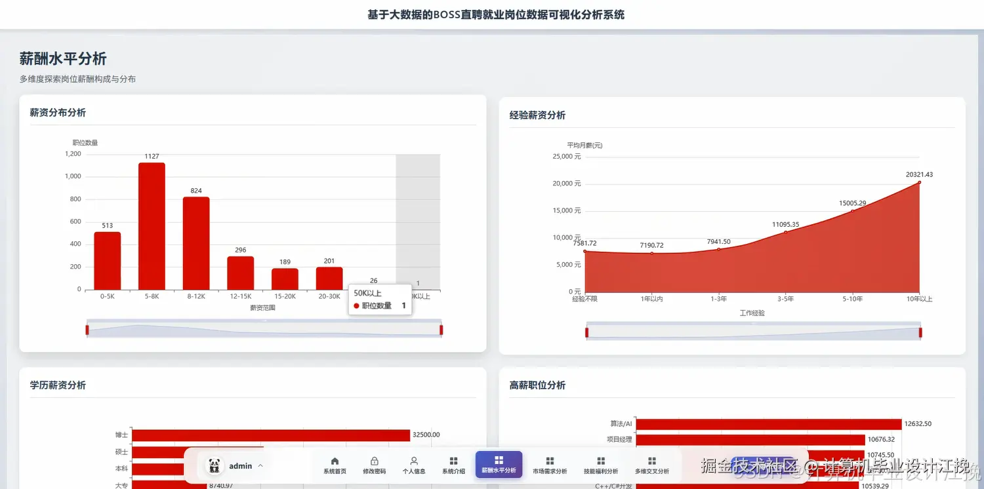Click left handle of experience salary zoom slider
The image size is (984, 489).
[587, 332]
